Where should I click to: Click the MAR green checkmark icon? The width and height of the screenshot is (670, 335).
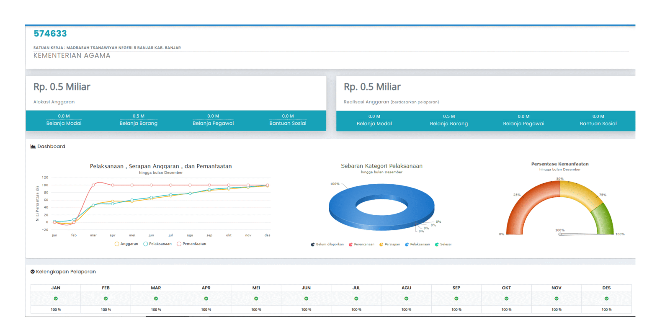pyautogui.click(x=156, y=299)
